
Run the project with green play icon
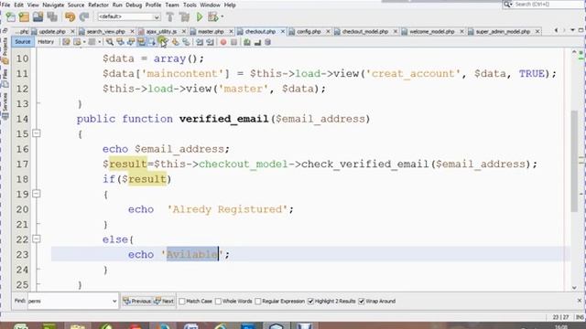tap(200, 16)
